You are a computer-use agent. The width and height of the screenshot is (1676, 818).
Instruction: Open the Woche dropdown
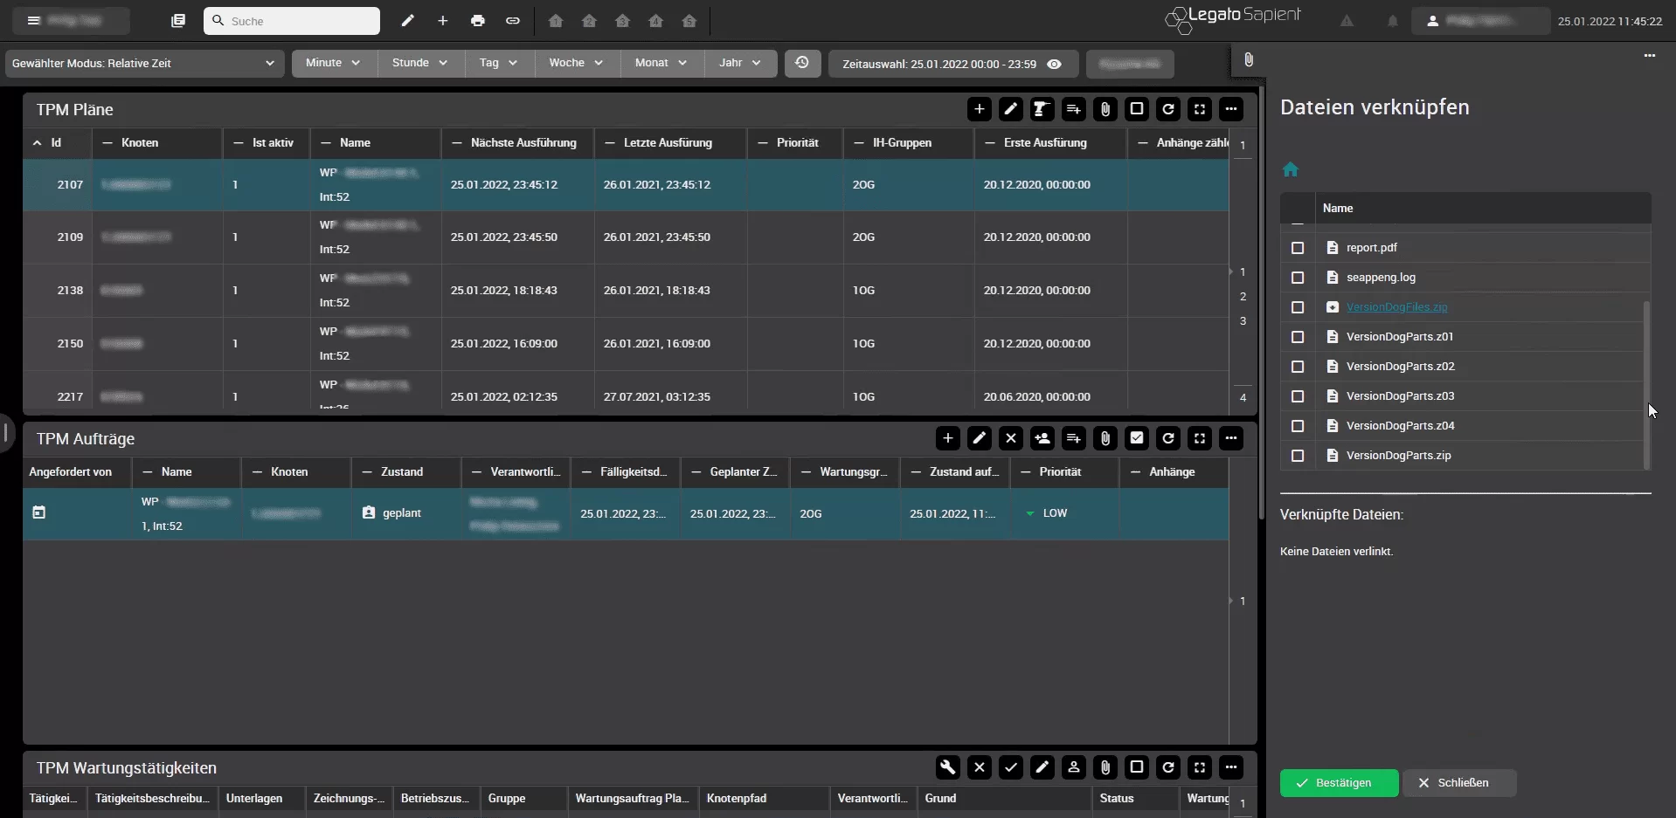[576, 63]
